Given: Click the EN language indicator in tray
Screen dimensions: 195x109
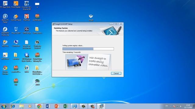Looking at the screenshot, I should click(167, 106).
